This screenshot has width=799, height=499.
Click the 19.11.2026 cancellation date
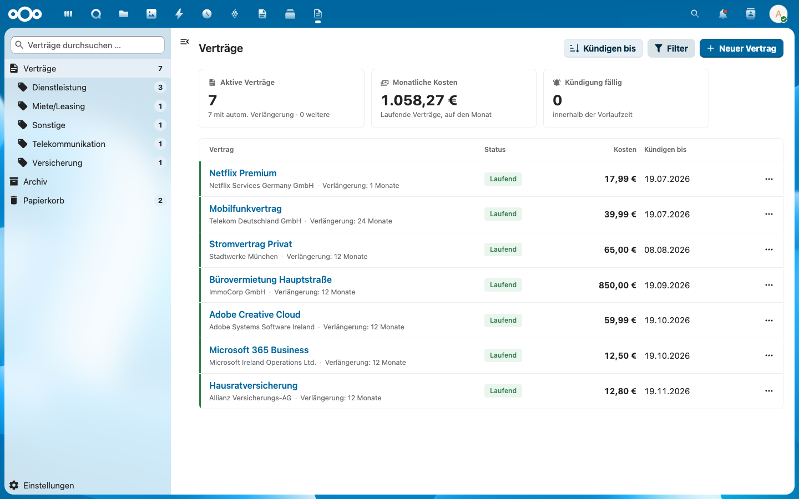click(x=667, y=391)
